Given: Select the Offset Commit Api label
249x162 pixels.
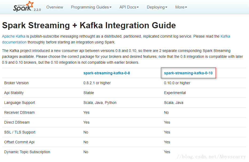Looking at the screenshot, I should coord(19,142).
